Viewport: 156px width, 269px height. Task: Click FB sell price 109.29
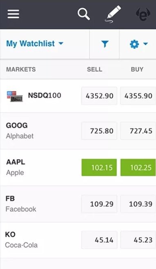(99, 204)
